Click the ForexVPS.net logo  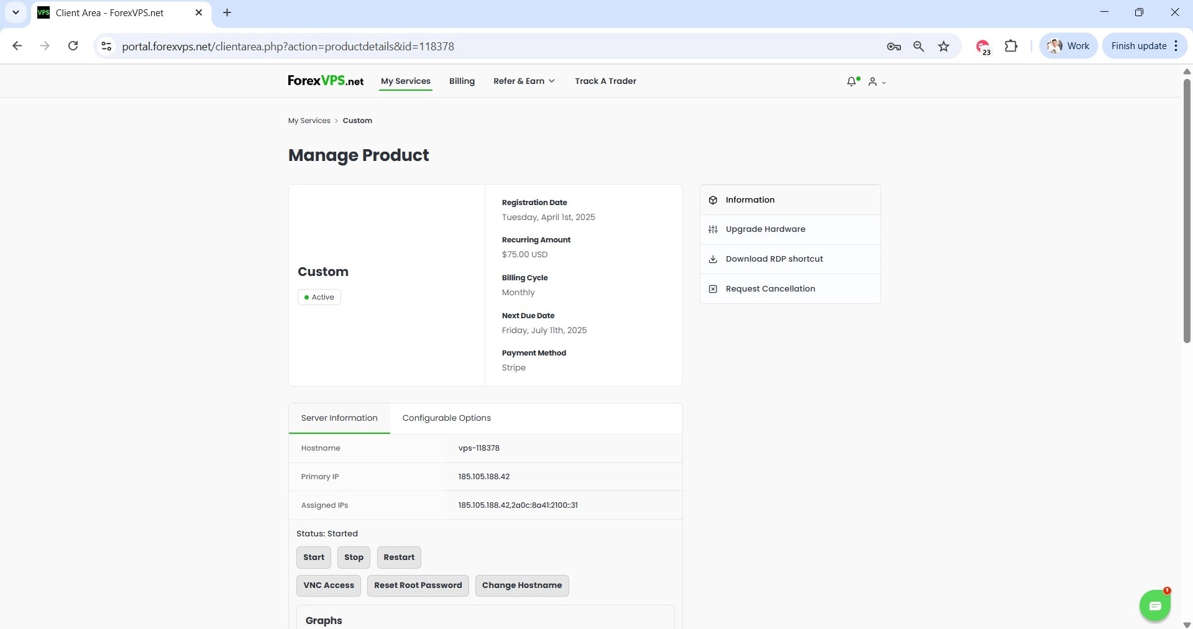tap(326, 81)
